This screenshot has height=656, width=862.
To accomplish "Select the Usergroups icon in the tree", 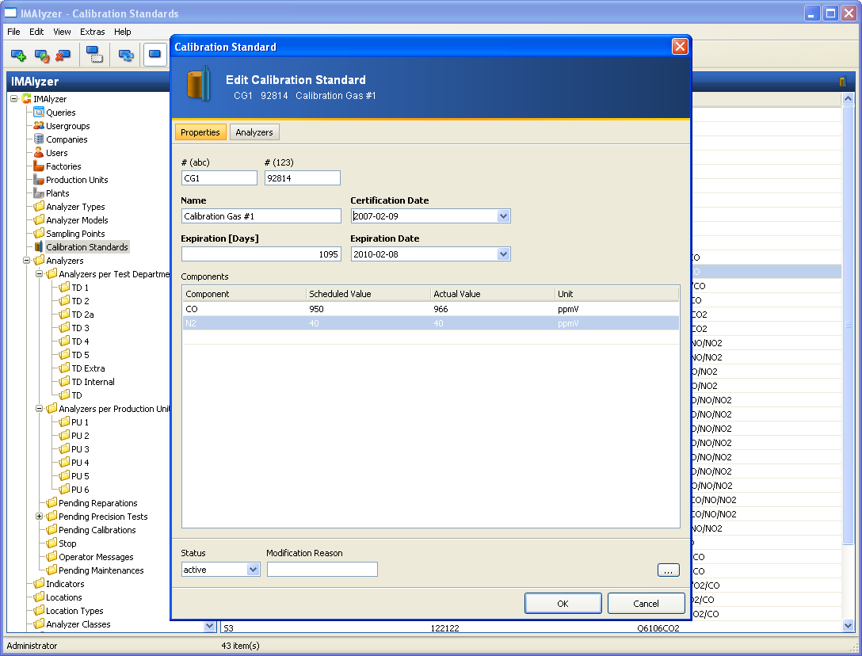I will pyautogui.click(x=39, y=126).
